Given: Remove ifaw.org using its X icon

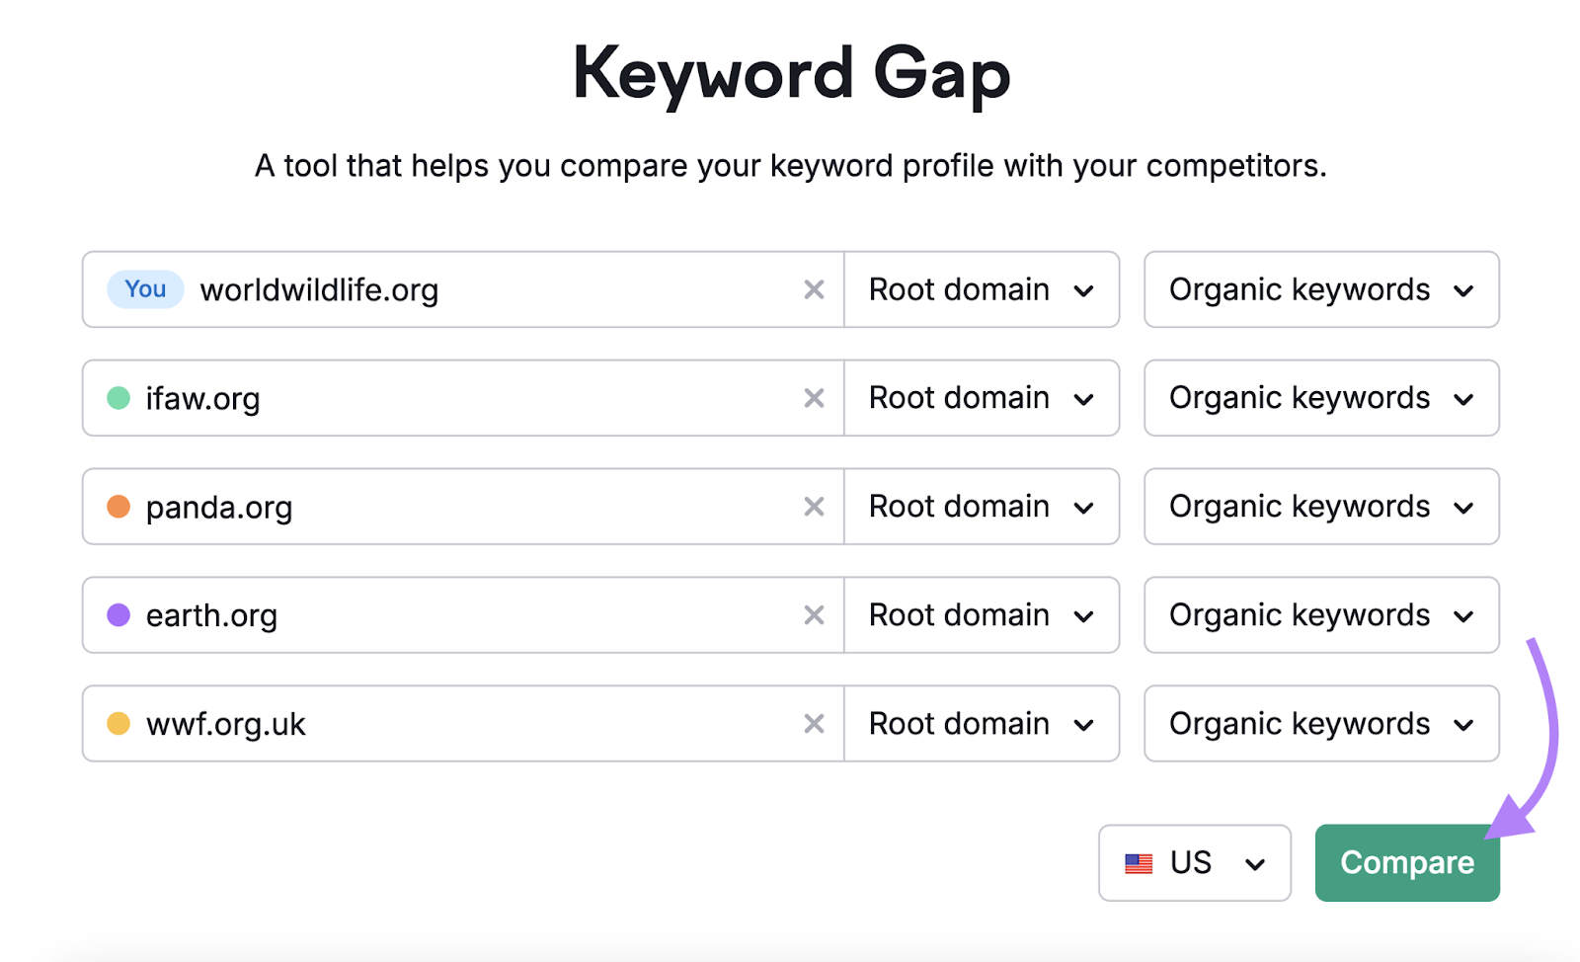Looking at the screenshot, I should tap(814, 398).
